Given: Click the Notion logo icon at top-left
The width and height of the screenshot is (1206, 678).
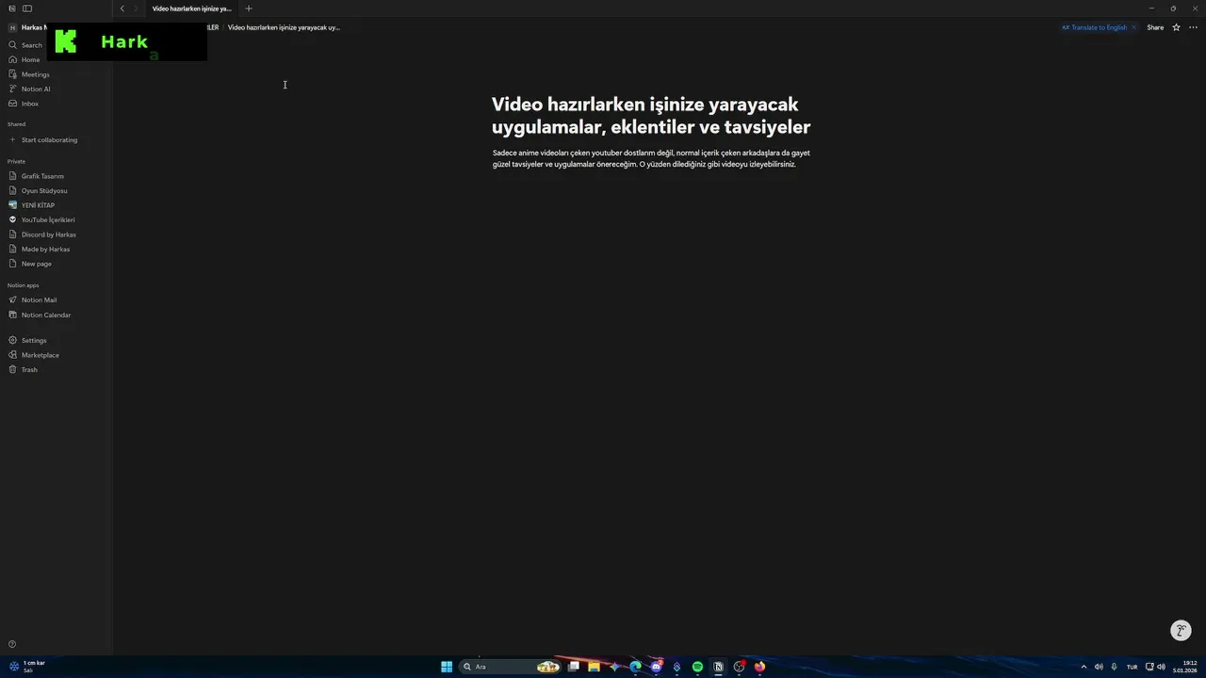Looking at the screenshot, I should coord(12,8).
